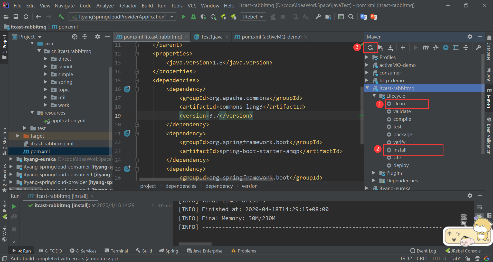Switch to the Test1.java tab
493x262 pixels.
211,37
